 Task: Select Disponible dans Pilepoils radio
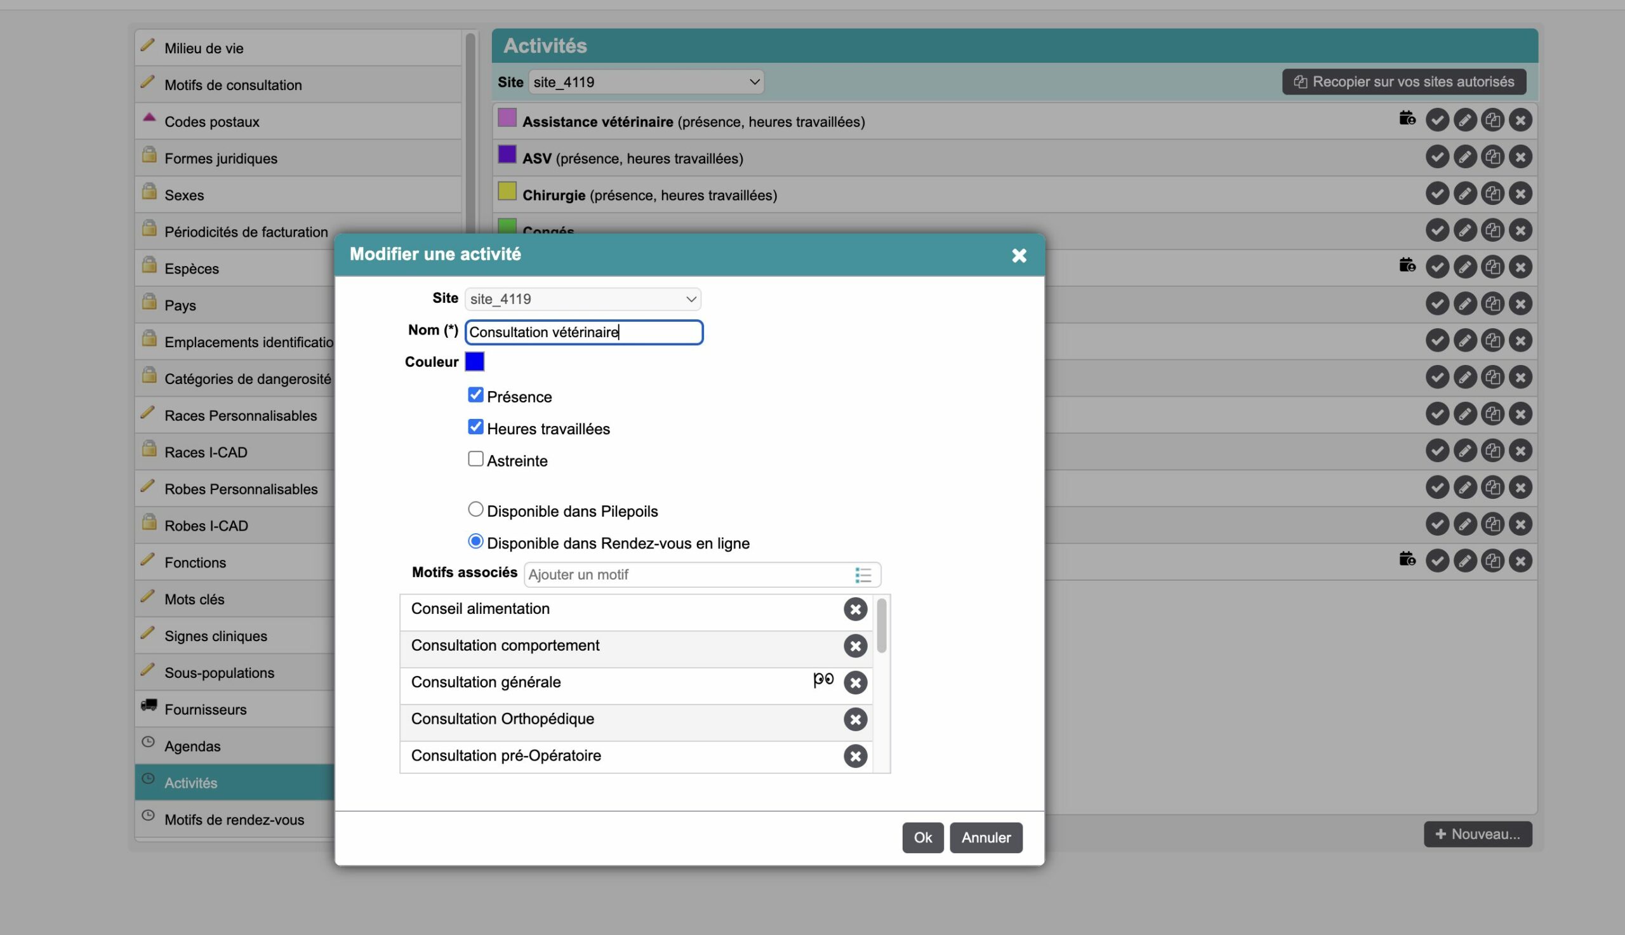(x=475, y=509)
